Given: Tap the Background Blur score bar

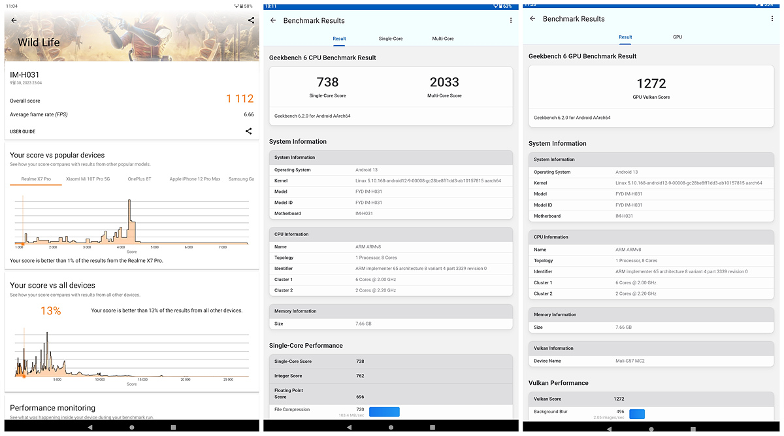Looking at the screenshot, I should tap(637, 414).
